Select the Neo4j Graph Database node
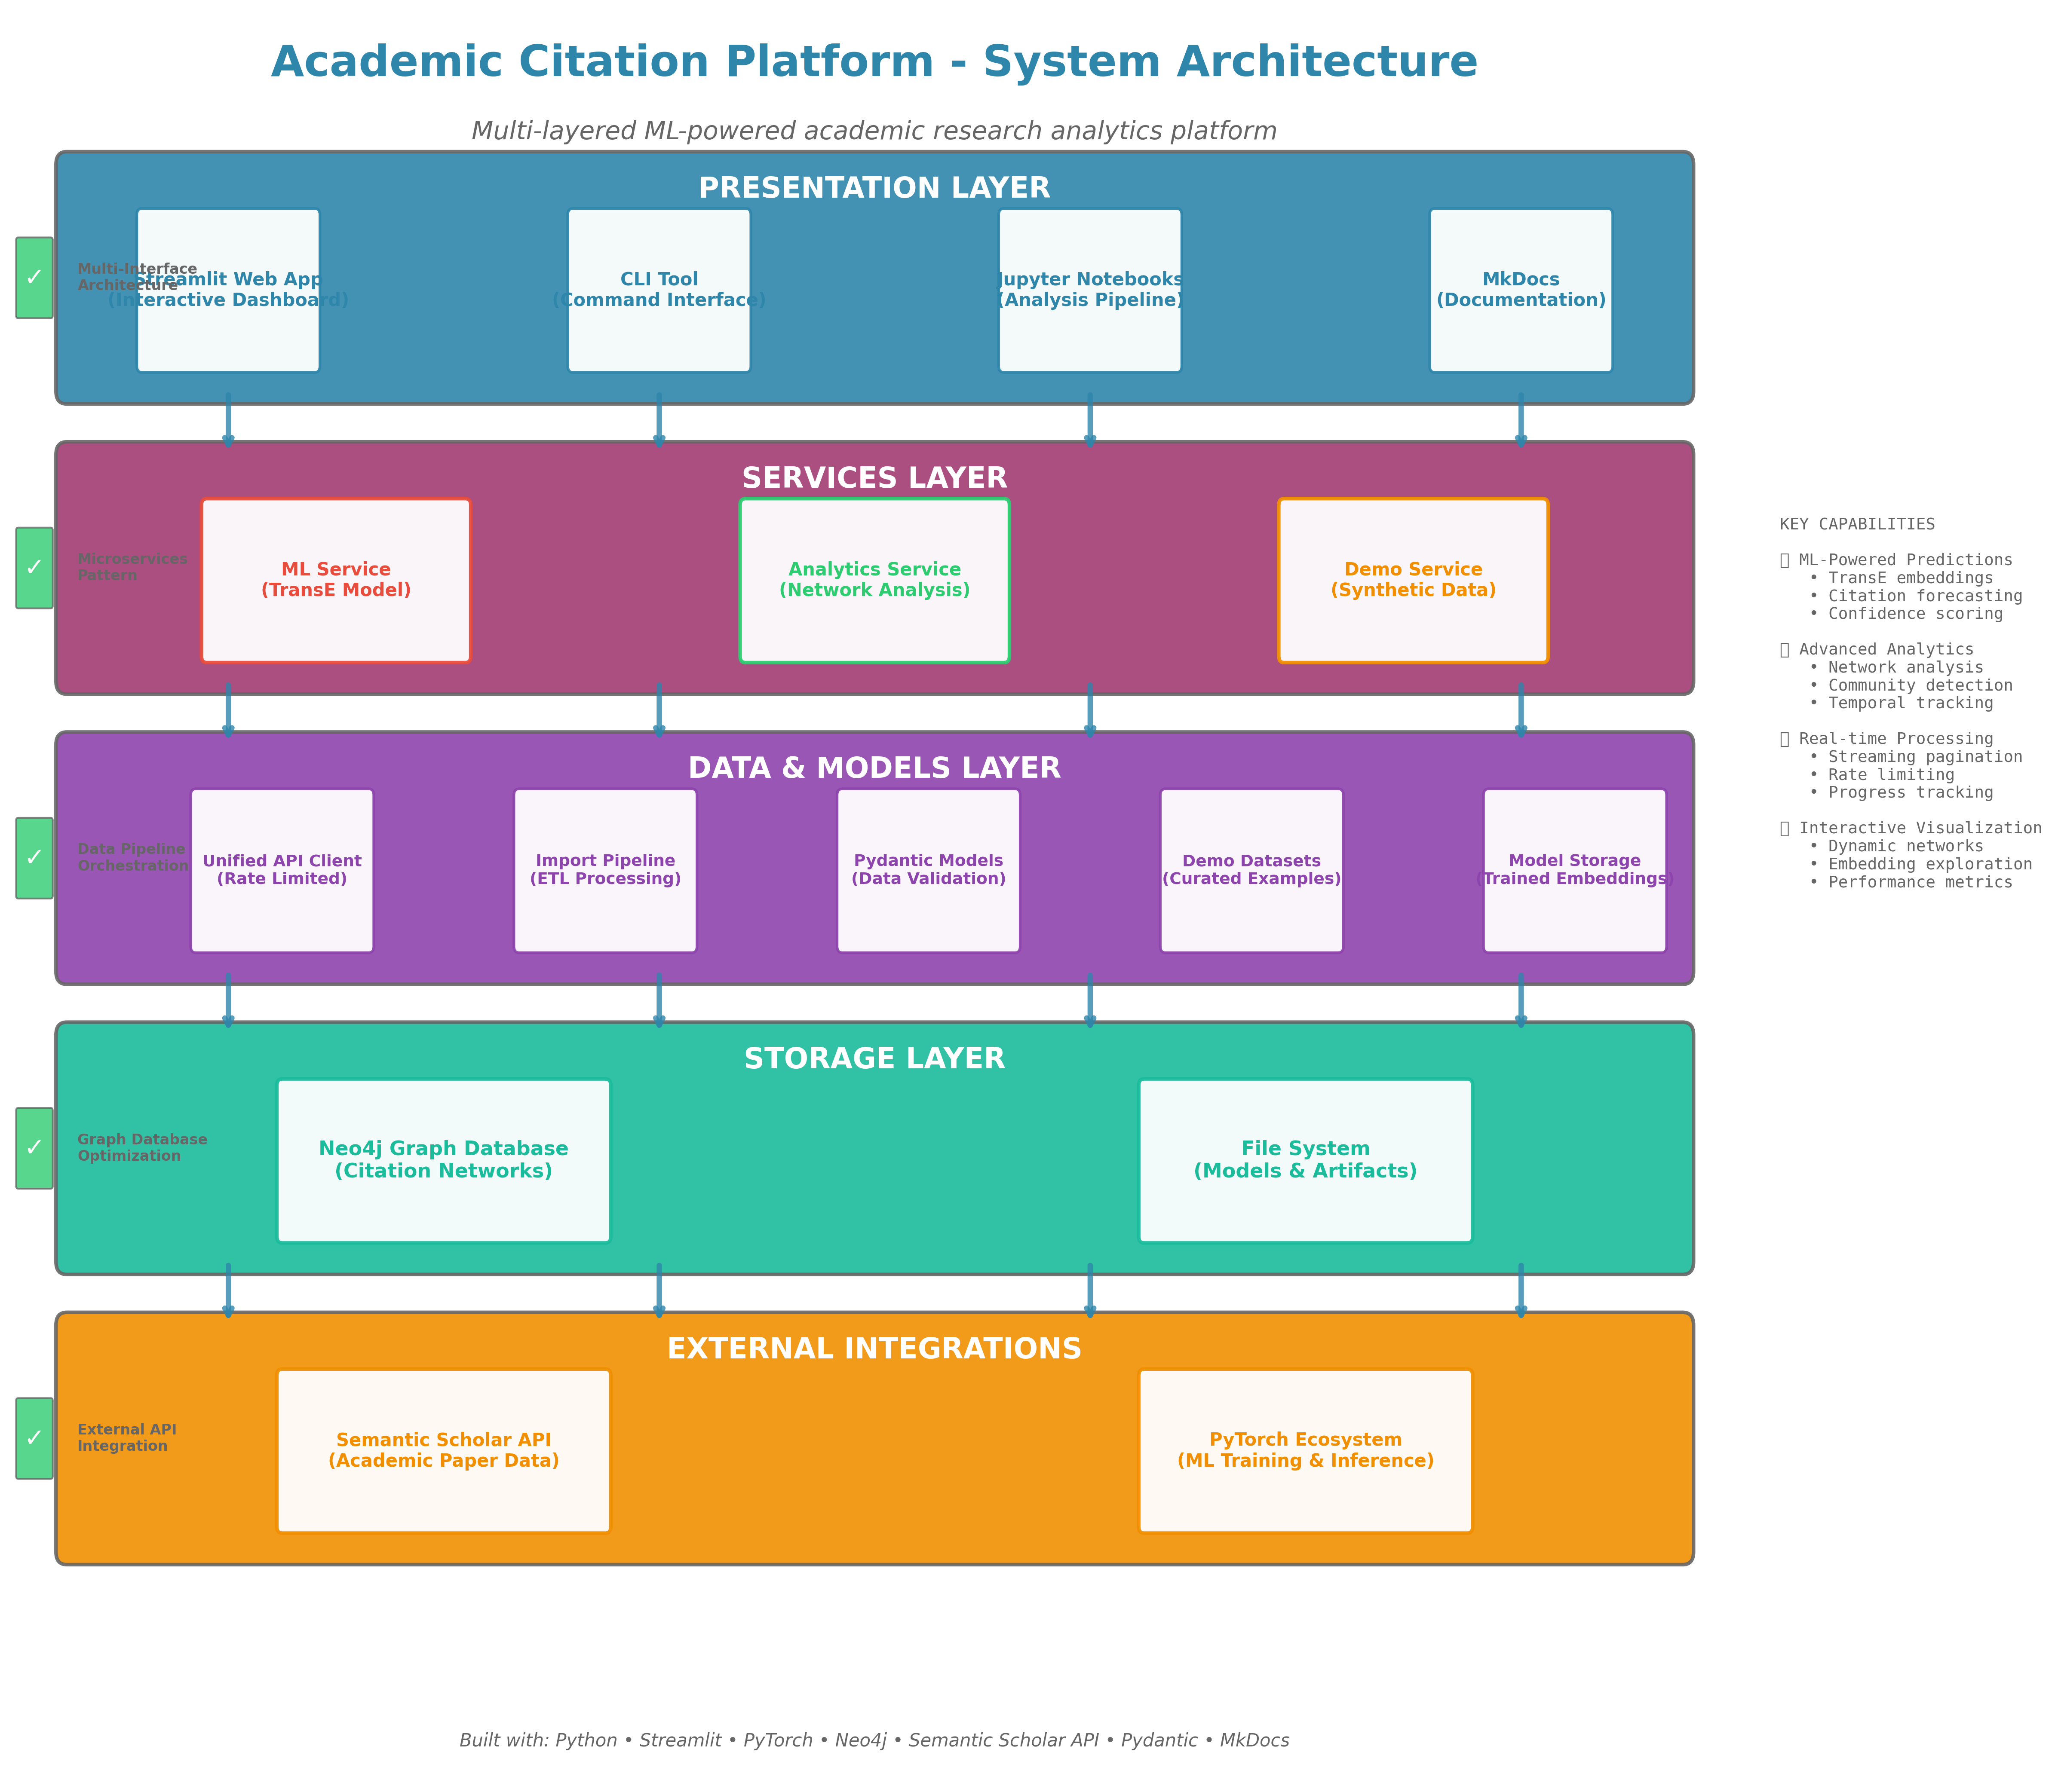The image size is (2055, 1792). (443, 1159)
